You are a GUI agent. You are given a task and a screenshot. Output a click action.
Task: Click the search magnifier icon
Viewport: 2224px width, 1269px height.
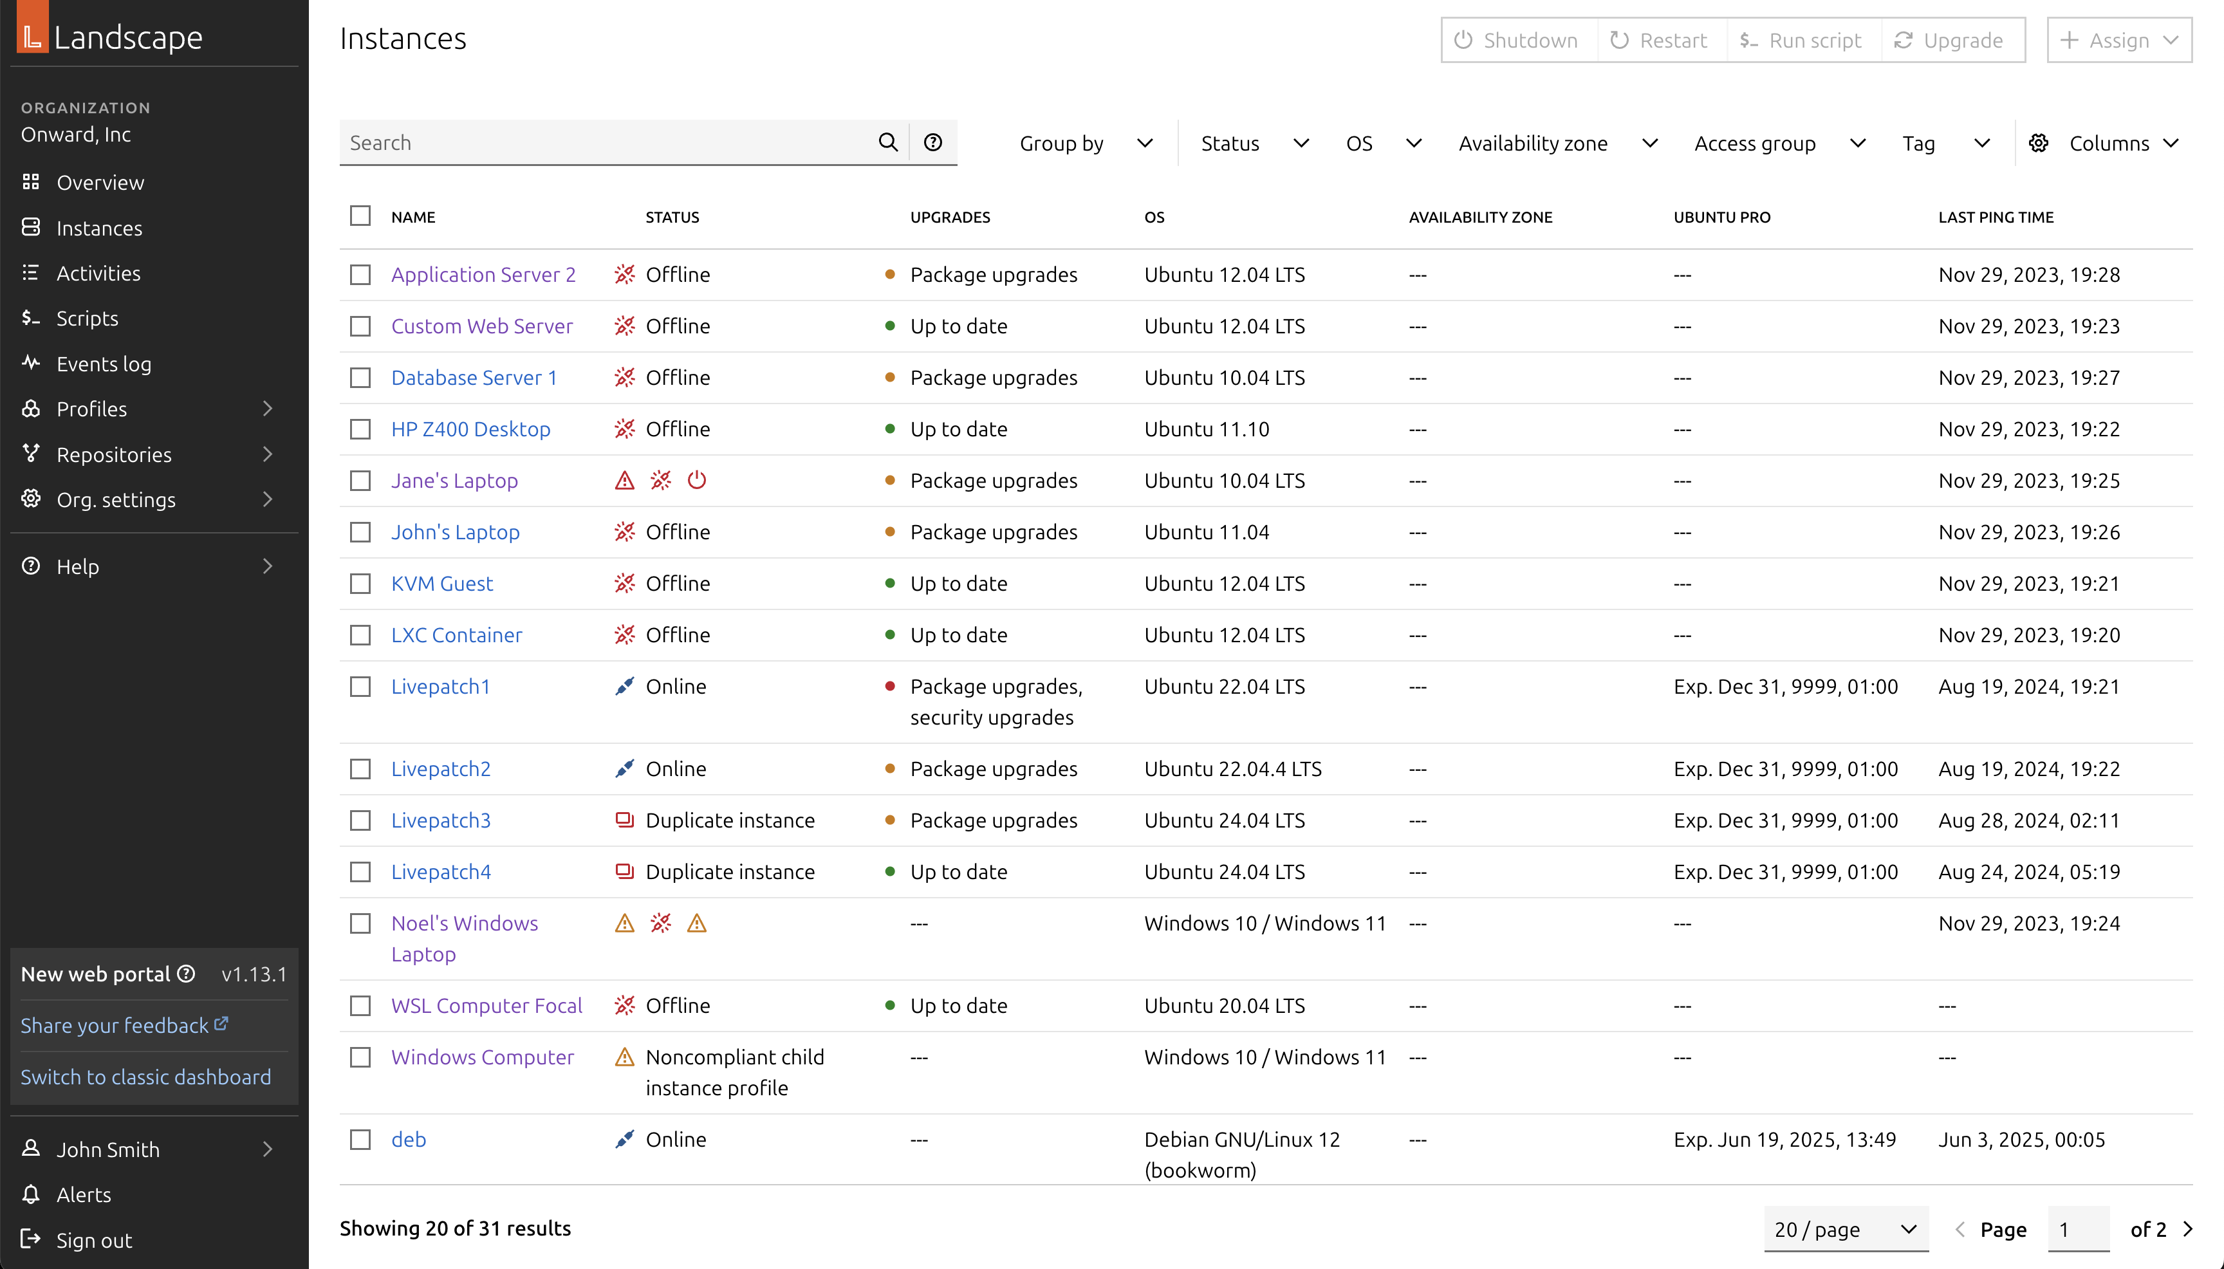(887, 142)
